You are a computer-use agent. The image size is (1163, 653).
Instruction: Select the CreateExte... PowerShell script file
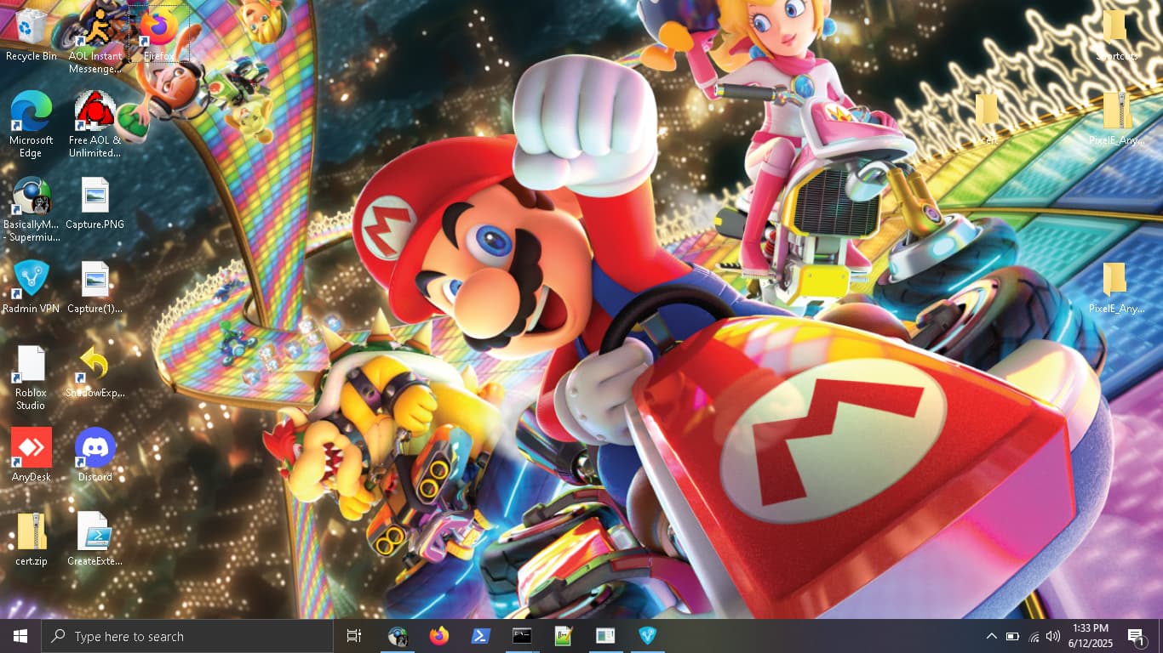tap(95, 539)
